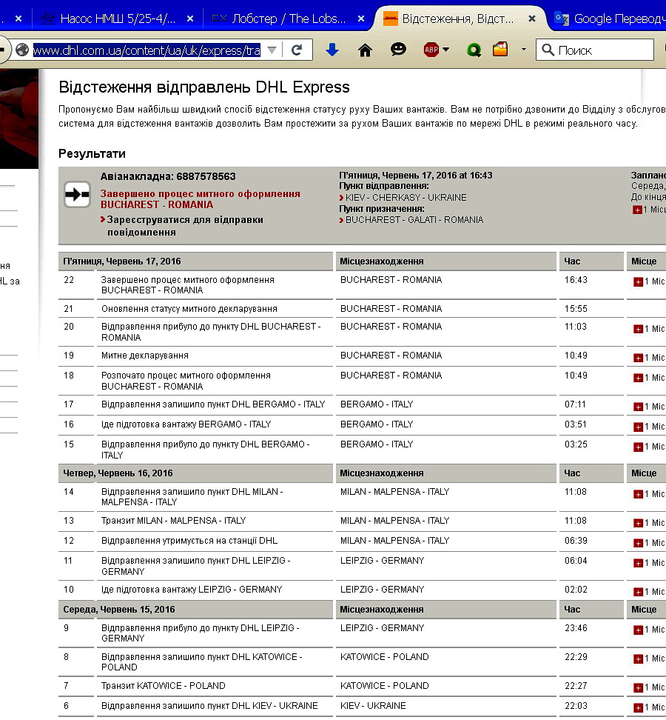Viewport: 666px width, 720px height.
Task: Click the Авіанакладна: 6887578563 waybill text
Action: point(168,176)
